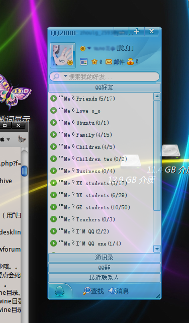Open the speaker 消息 messages icon
This screenshot has height=323, width=189.
click(112, 291)
